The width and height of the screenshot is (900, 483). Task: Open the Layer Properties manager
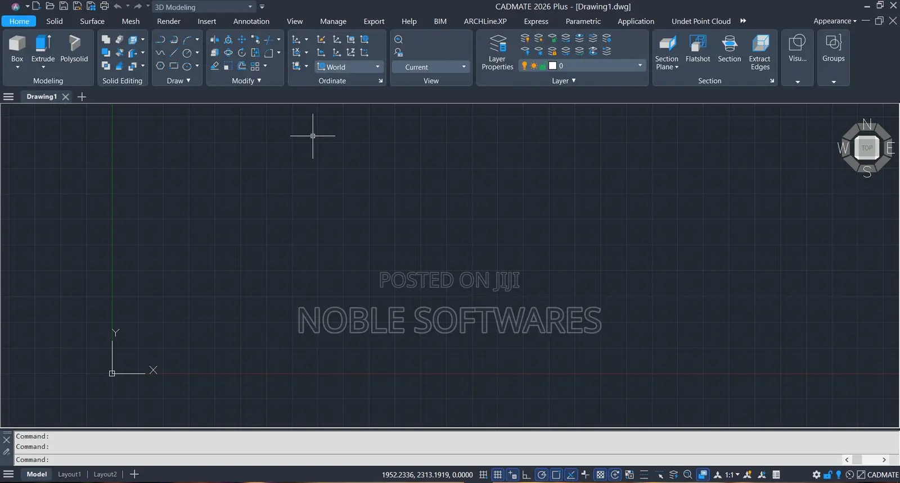498,52
